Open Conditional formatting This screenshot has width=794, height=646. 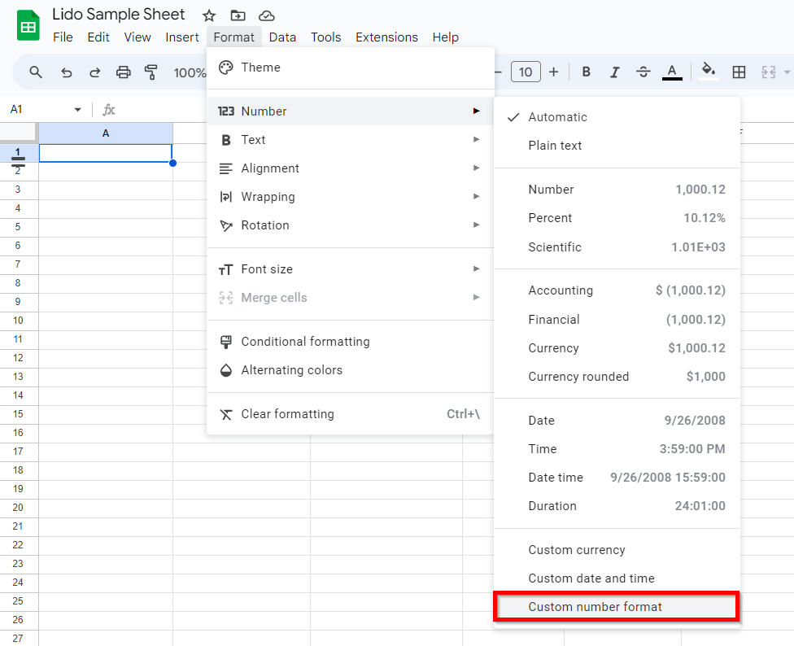(351, 342)
